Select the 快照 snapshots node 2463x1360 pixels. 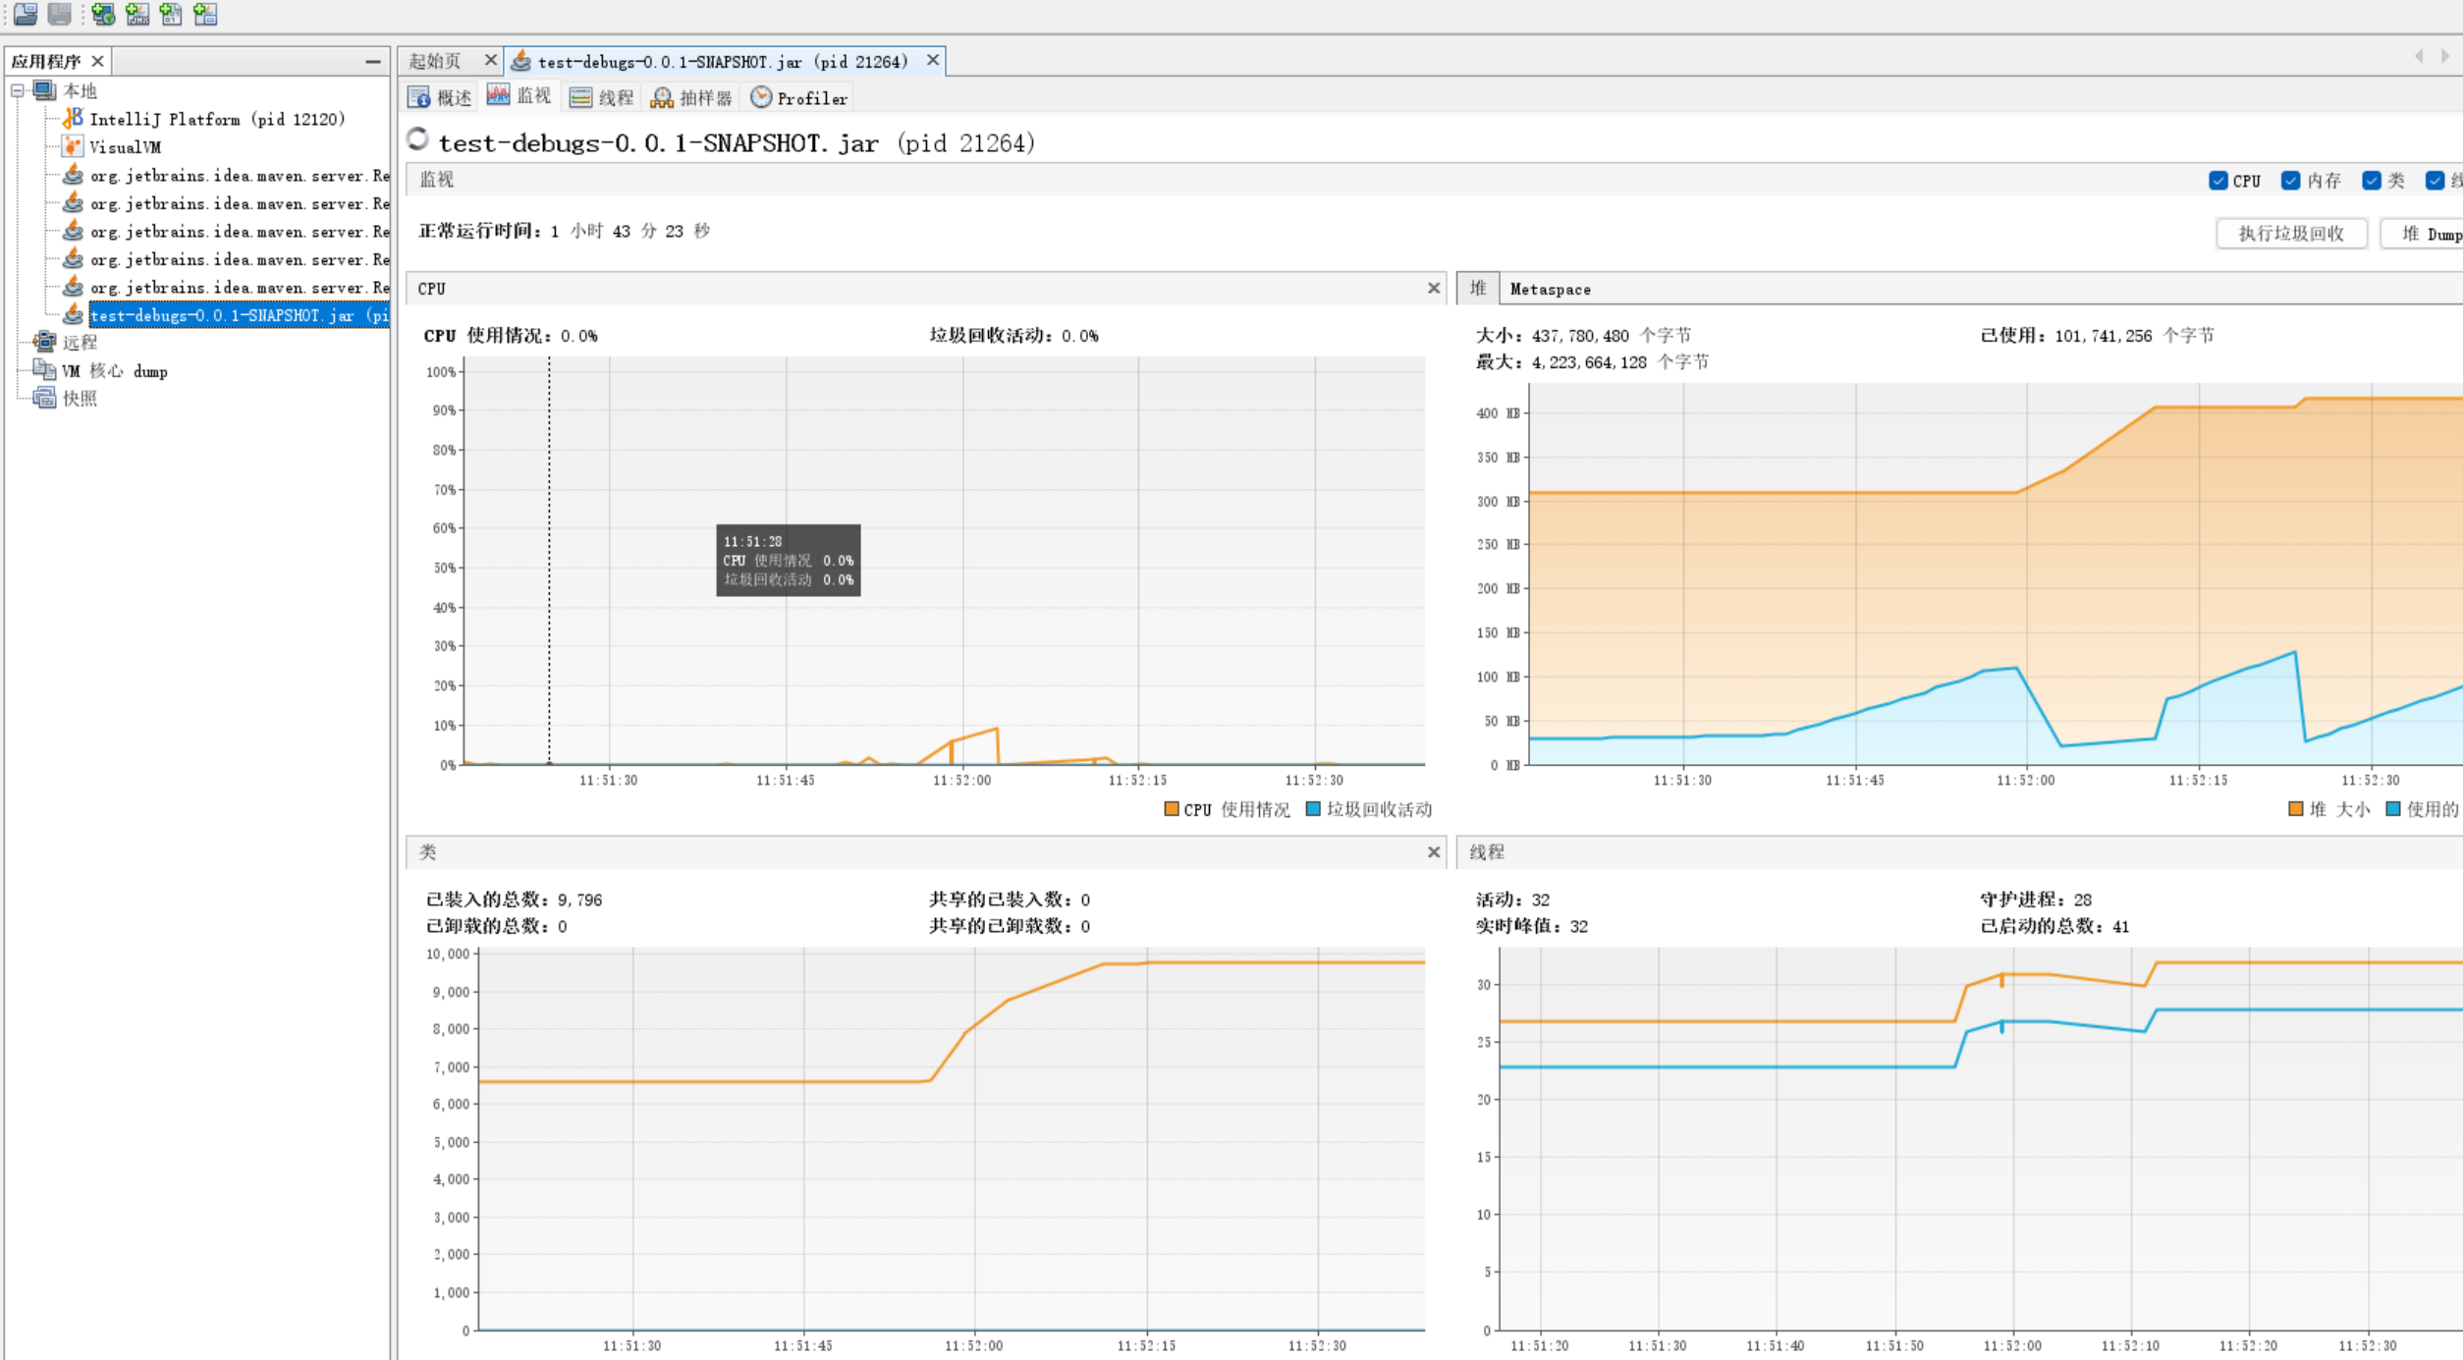pos(80,398)
